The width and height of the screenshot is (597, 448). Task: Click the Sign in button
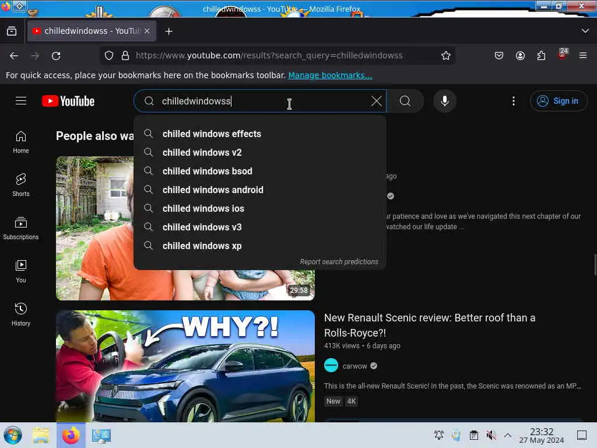[x=558, y=101]
